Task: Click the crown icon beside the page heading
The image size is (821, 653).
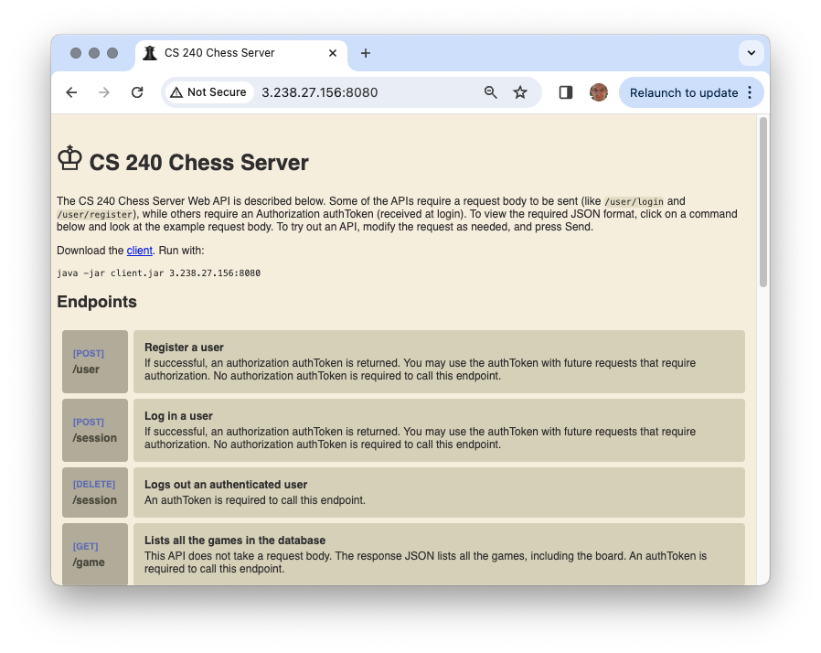Action: tap(69, 158)
